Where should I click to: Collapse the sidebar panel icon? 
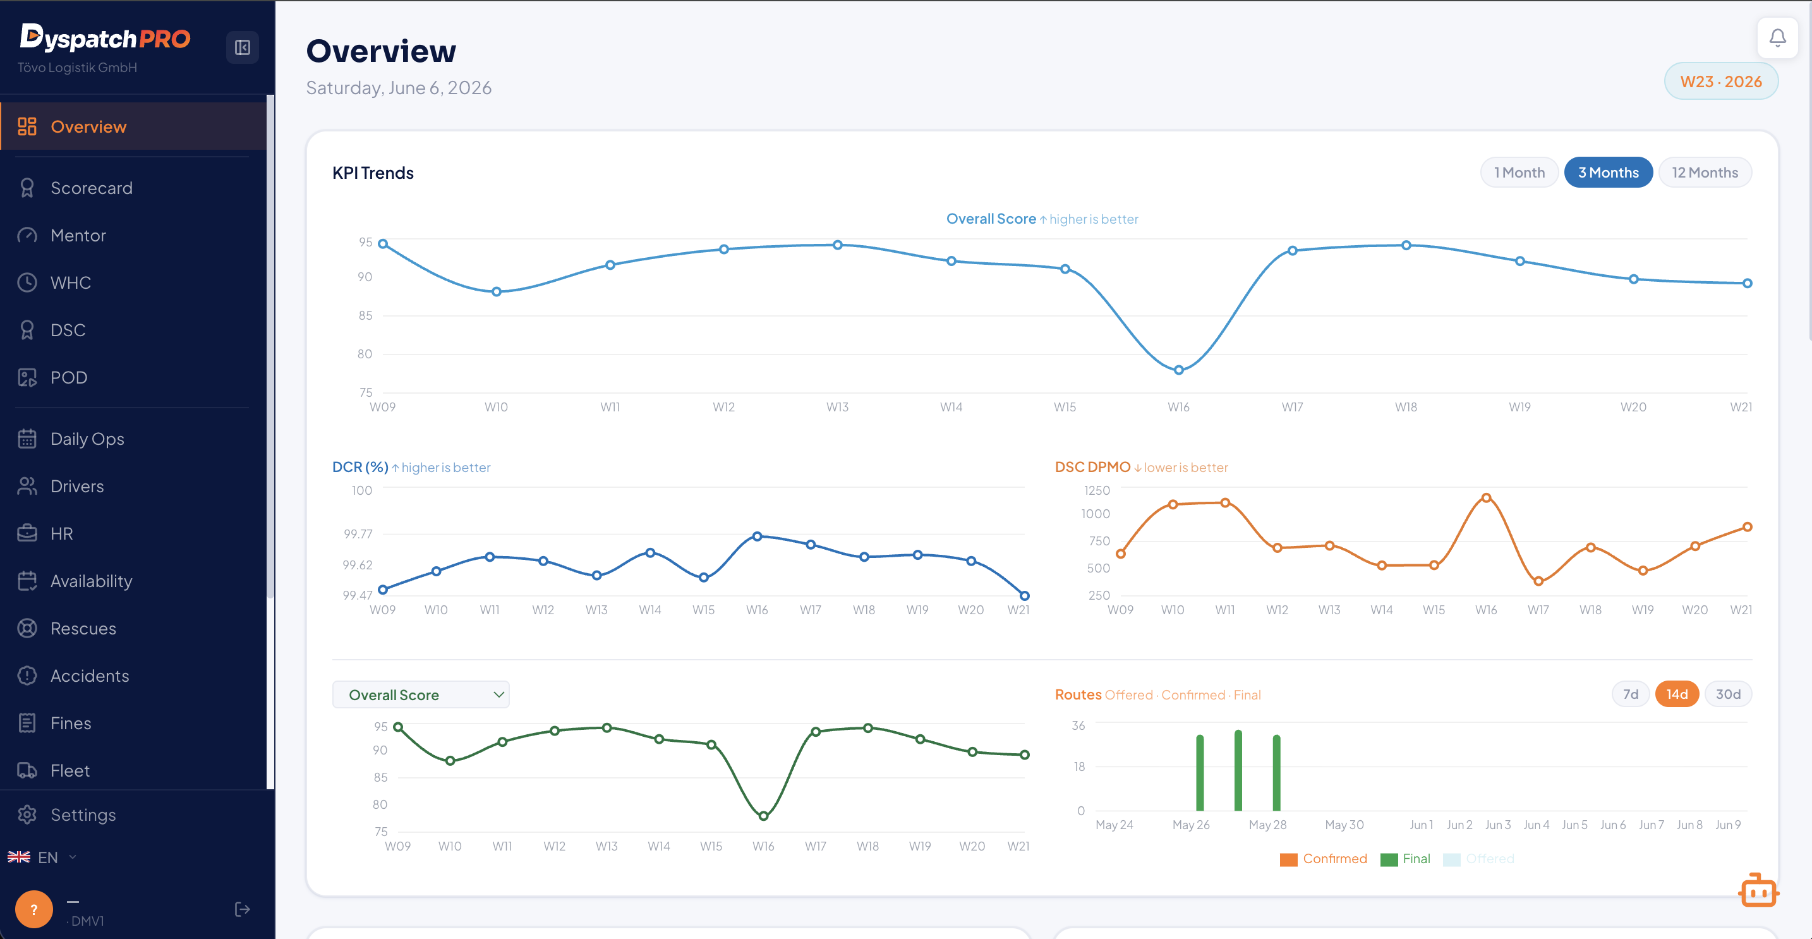[242, 47]
